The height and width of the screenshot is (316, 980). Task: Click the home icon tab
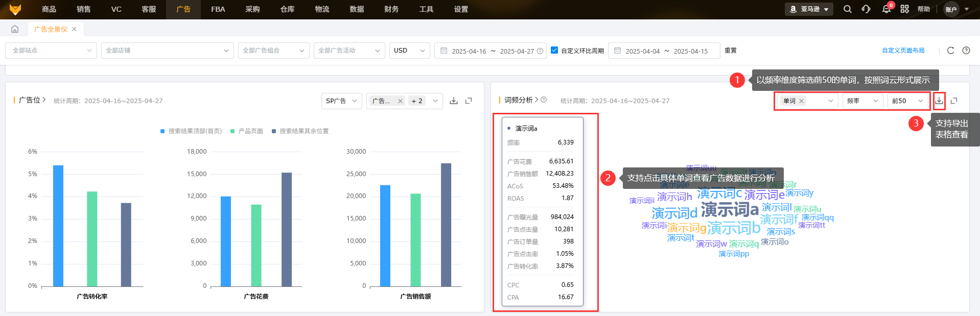click(x=15, y=29)
